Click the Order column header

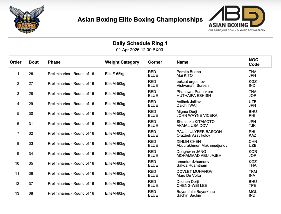coord(16,62)
